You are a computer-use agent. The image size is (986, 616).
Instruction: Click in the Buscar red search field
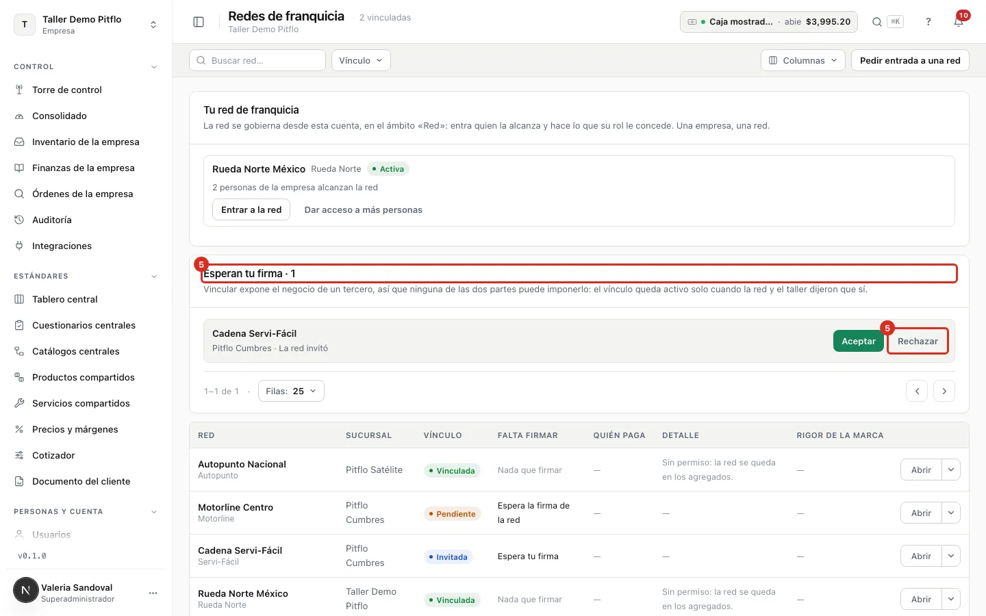pos(257,60)
